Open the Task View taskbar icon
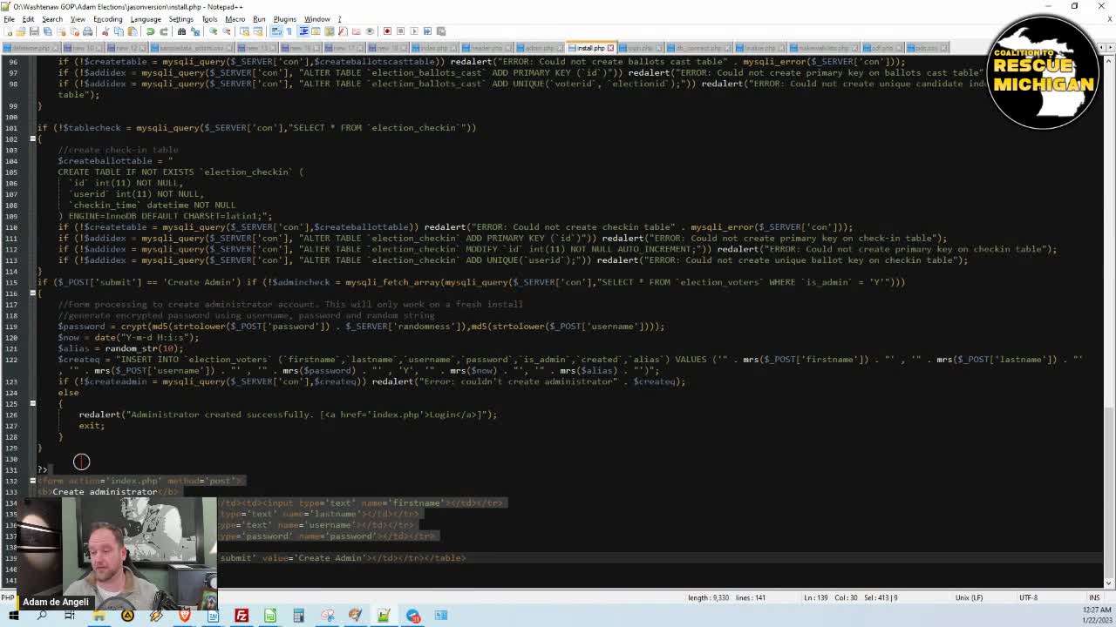 point(70,616)
